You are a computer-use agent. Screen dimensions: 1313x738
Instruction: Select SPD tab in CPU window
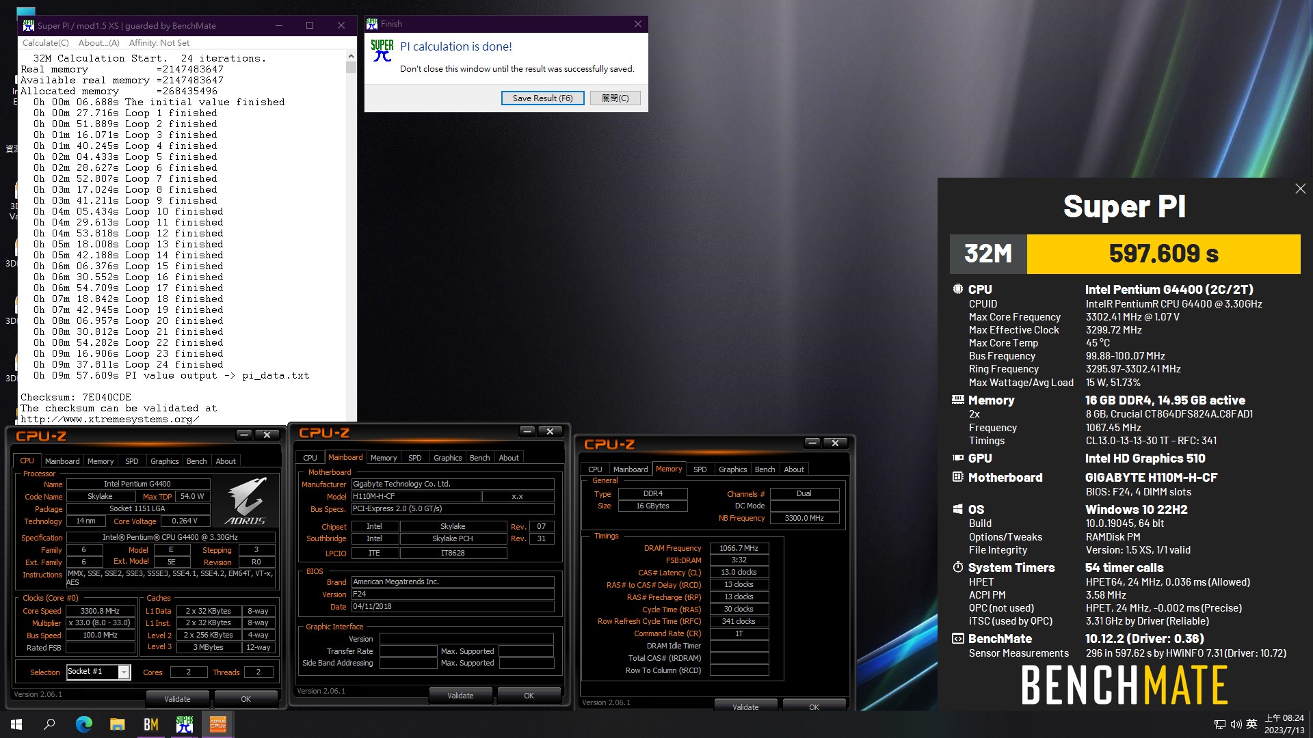point(132,461)
